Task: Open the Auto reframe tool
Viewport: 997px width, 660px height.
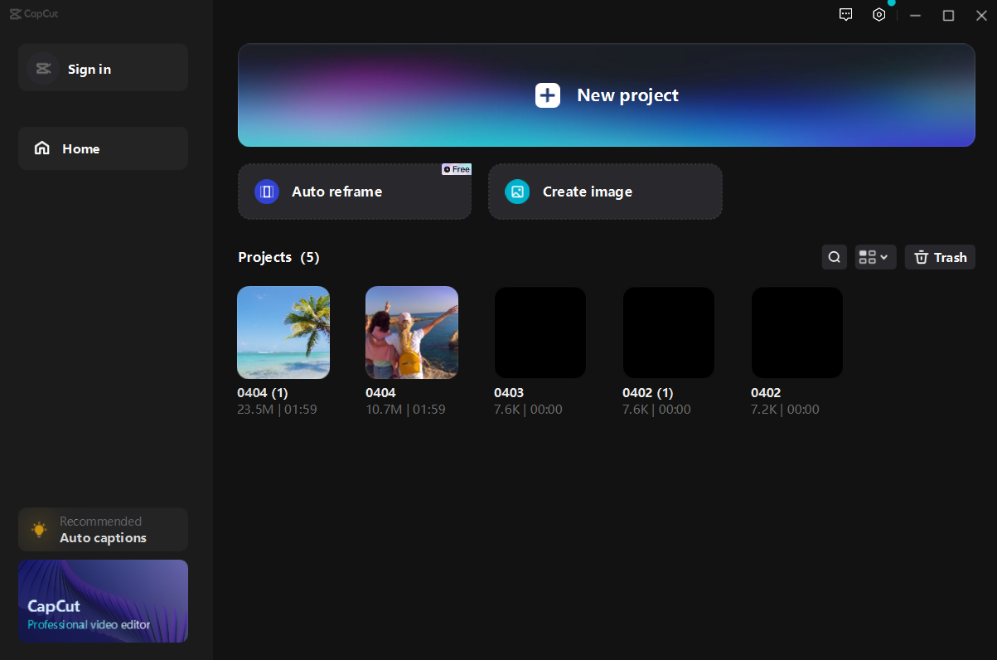Action: point(355,192)
